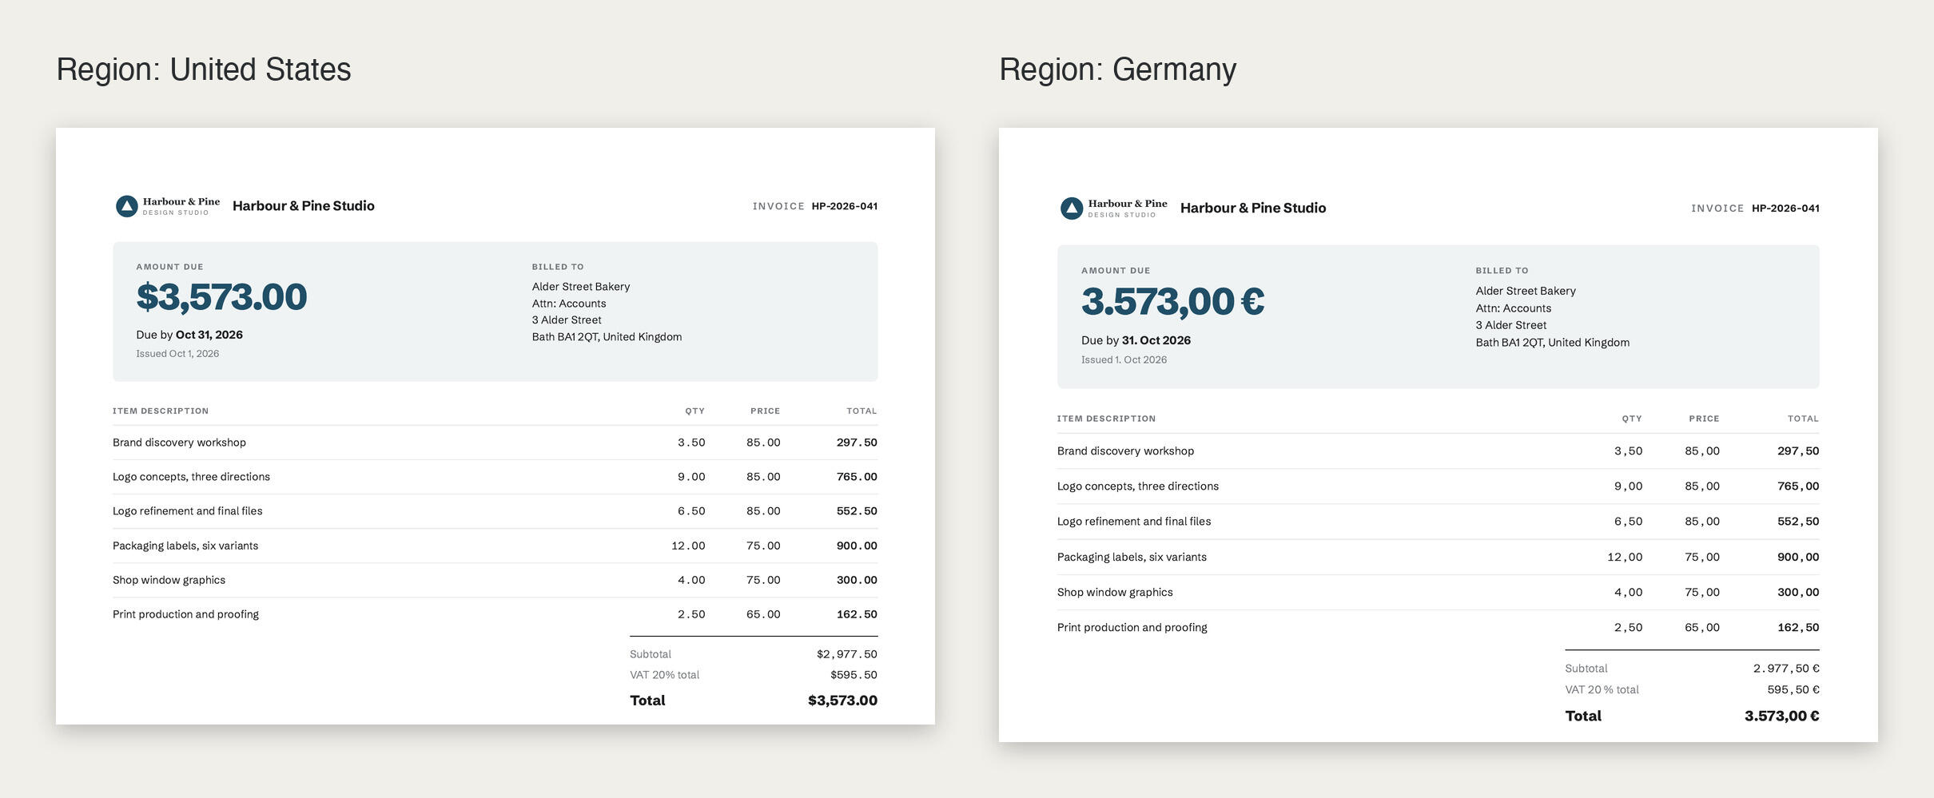1934x798 pixels.
Task: Click "Print production and proofing" in the Germany invoice
Action: (x=1132, y=628)
